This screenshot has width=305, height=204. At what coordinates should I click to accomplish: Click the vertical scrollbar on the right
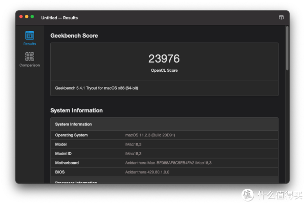click(x=287, y=48)
